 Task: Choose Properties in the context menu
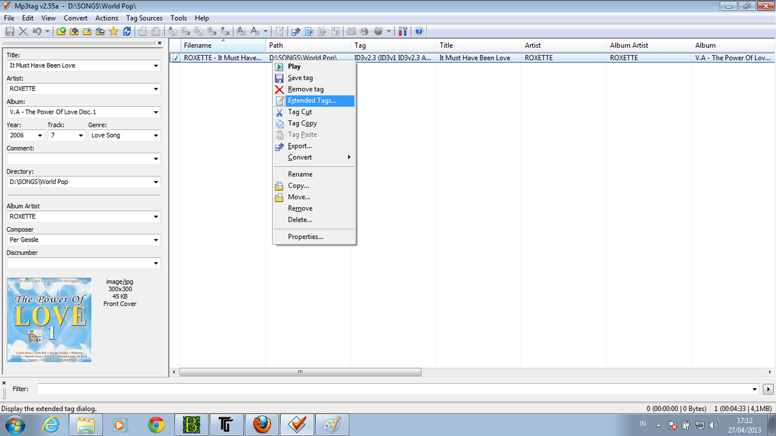tap(305, 237)
